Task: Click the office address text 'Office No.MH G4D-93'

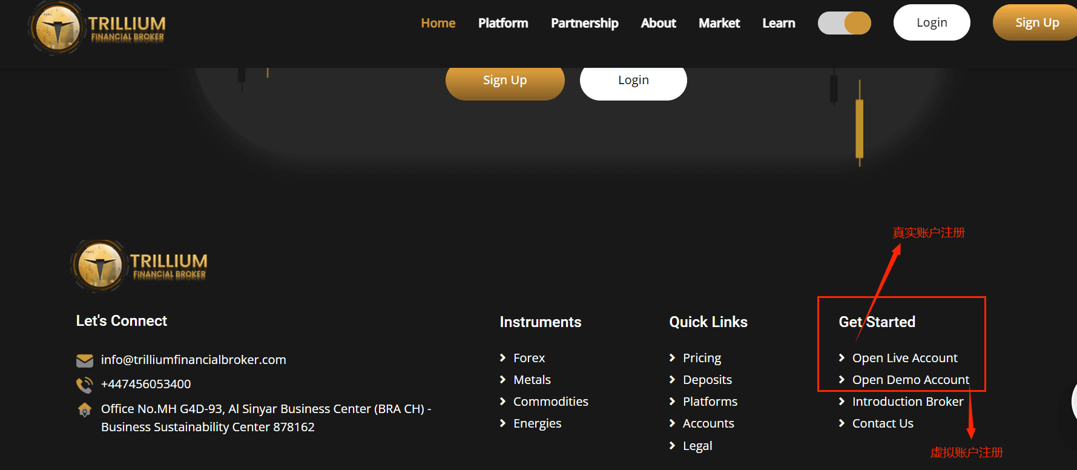Action: pos(162,409)
